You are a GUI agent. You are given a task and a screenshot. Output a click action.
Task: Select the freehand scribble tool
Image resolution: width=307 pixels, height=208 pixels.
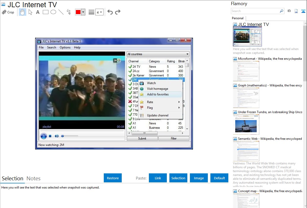point(69,12)
